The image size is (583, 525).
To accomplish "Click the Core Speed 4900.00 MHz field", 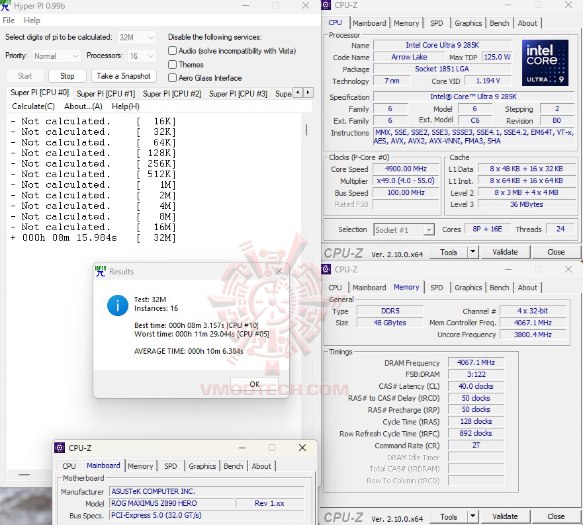I will [406, 169].
